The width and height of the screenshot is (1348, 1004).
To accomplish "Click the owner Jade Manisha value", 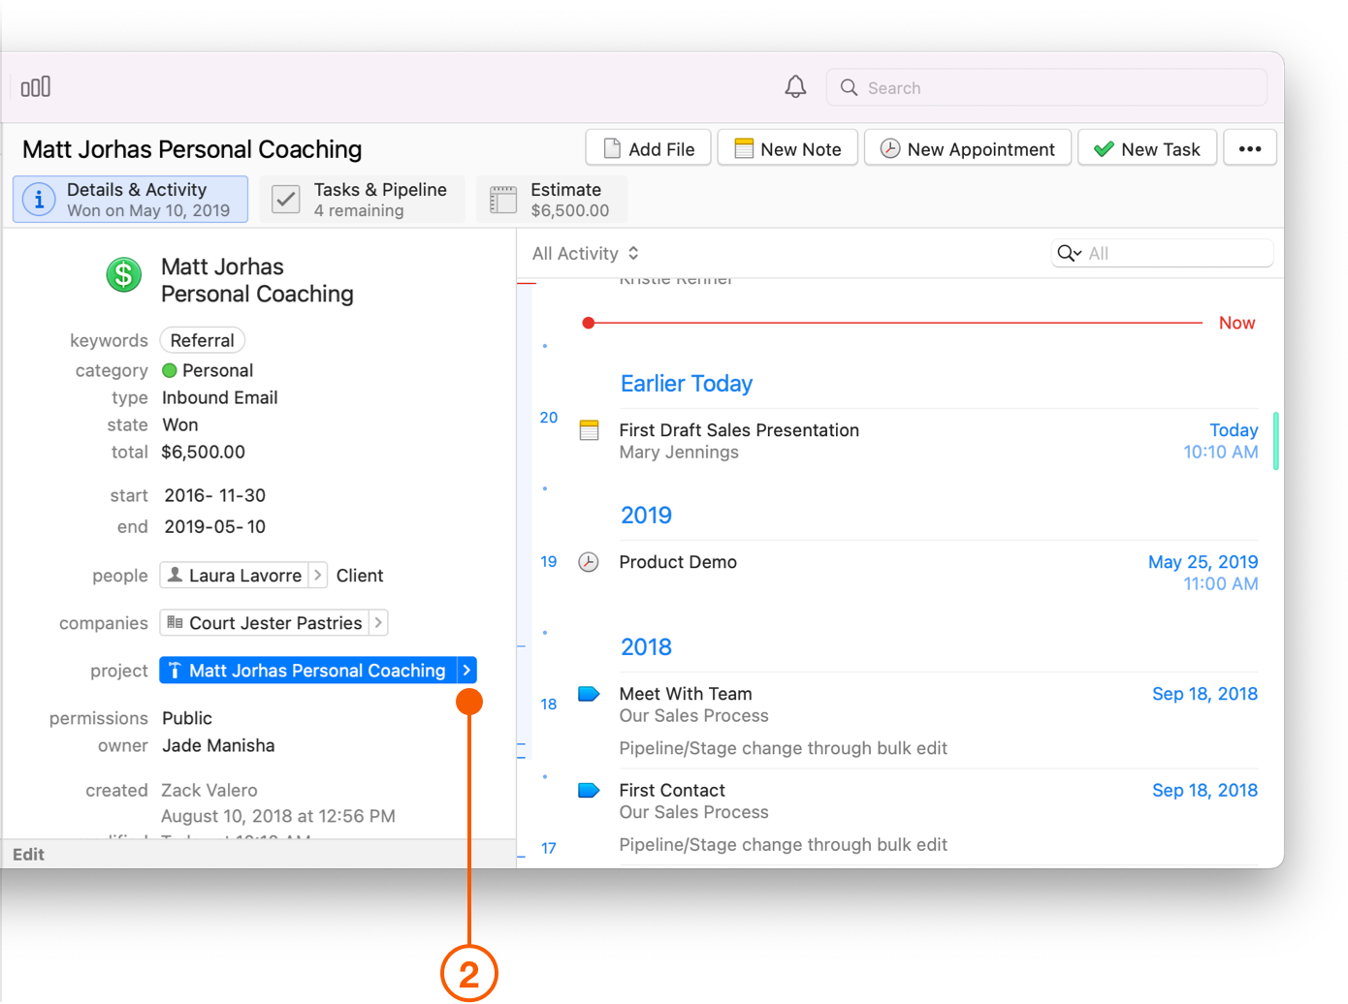I will (218, 745).
